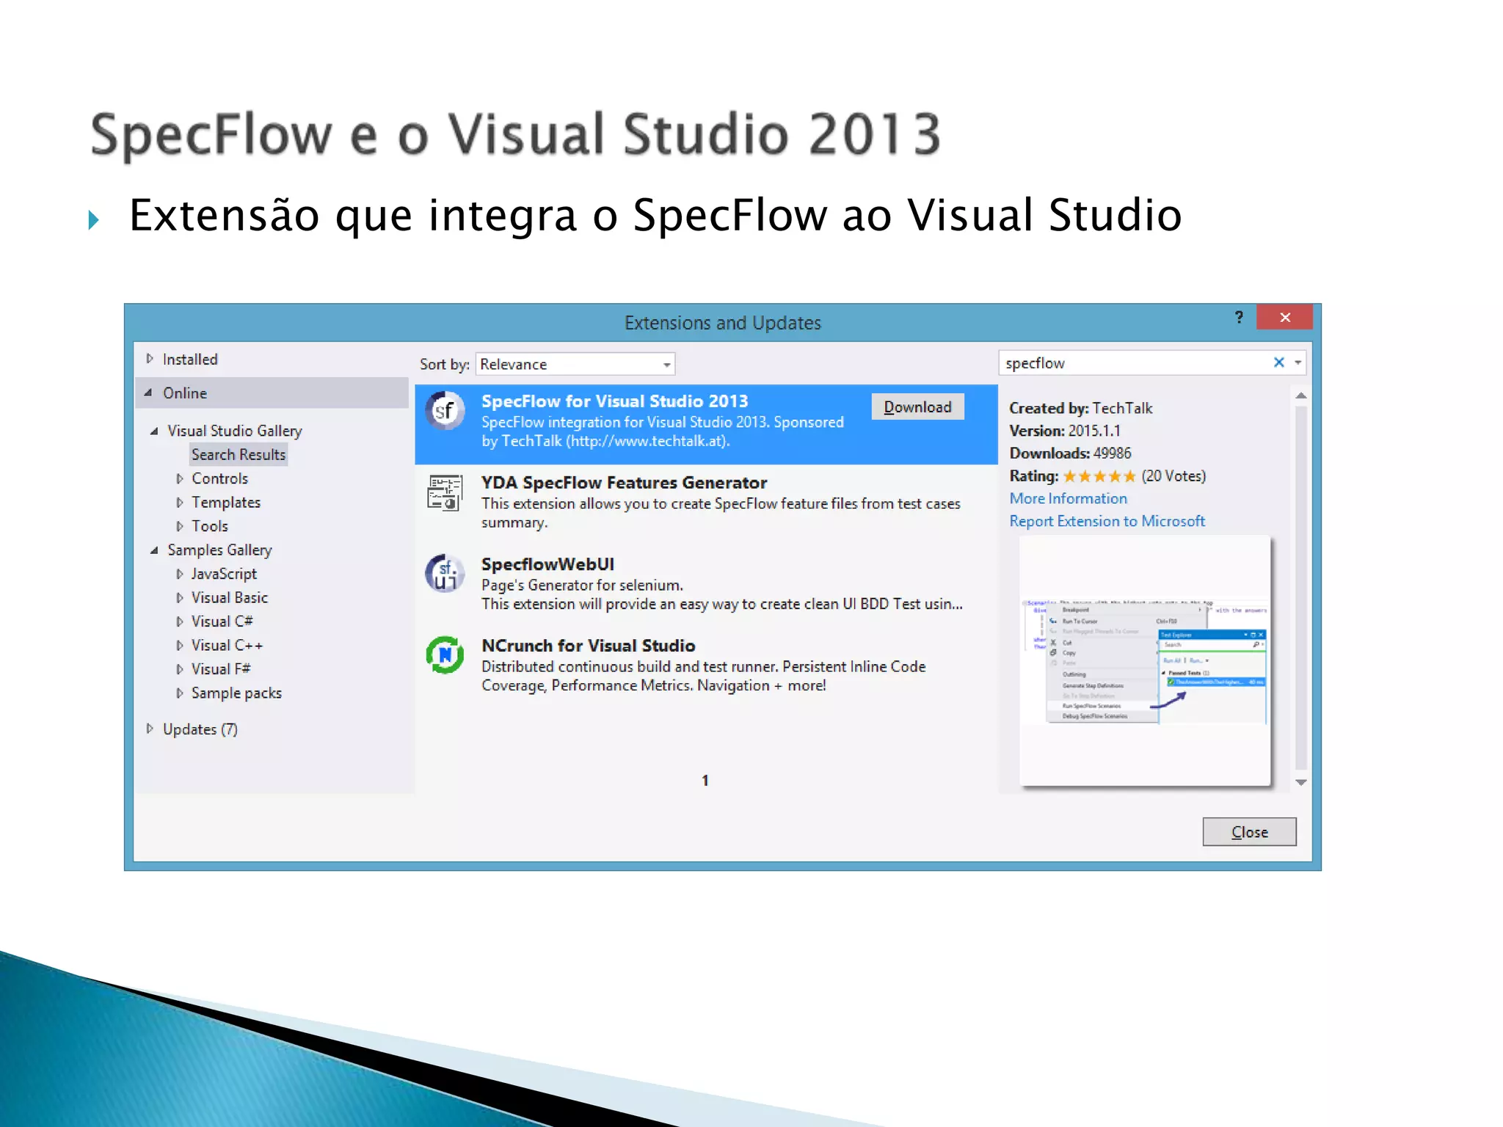Viewport: 1503px width, 1127px height.
Task: Open the extension preview screenshot thumbnail
Action: (x=1144, y=660)
